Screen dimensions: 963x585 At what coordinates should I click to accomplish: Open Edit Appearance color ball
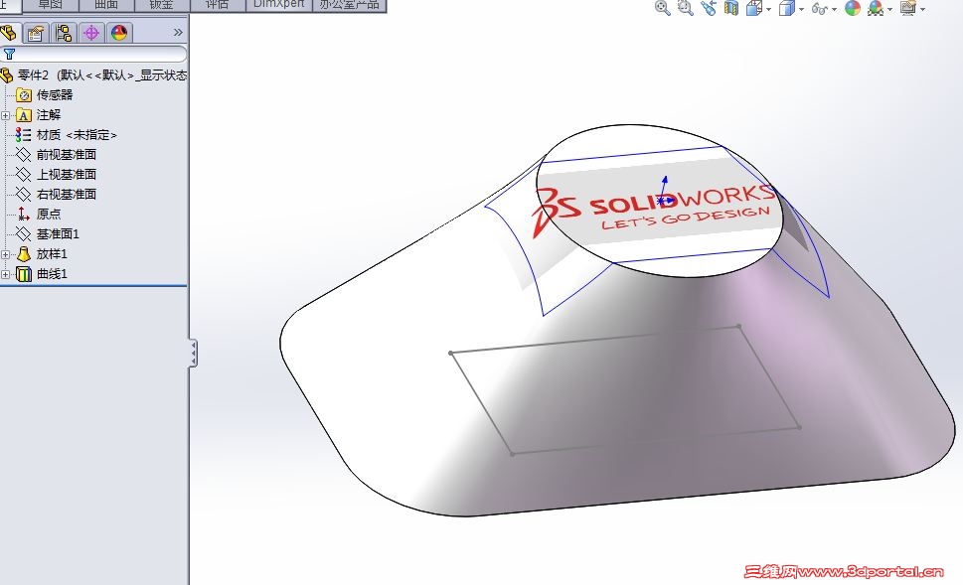(x=853, y=8)
